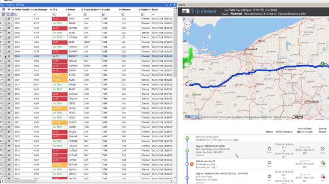
Task: Open the Team Leader filter operator
Action: [85, 14]
